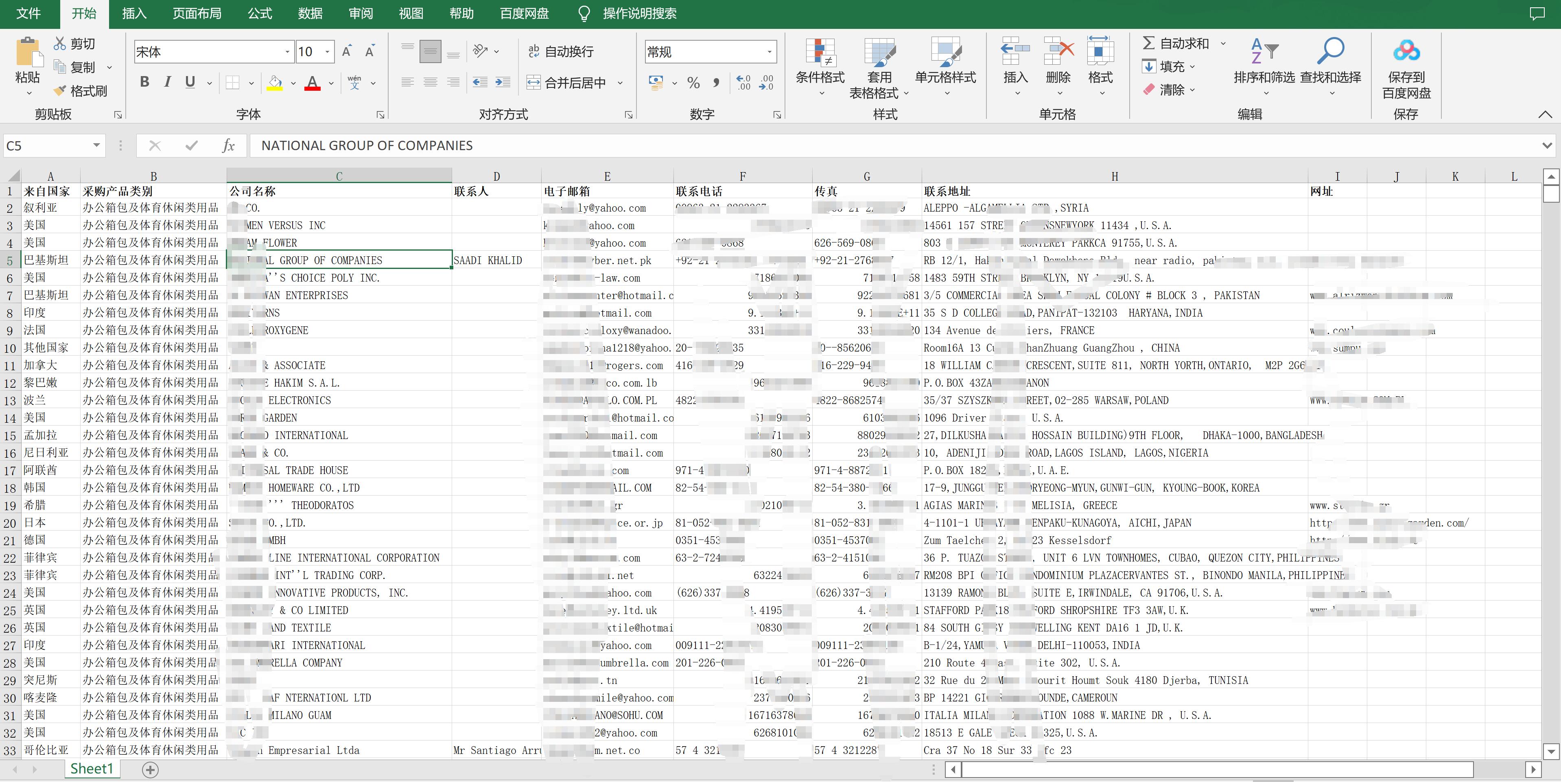Align cell text right

453,82
